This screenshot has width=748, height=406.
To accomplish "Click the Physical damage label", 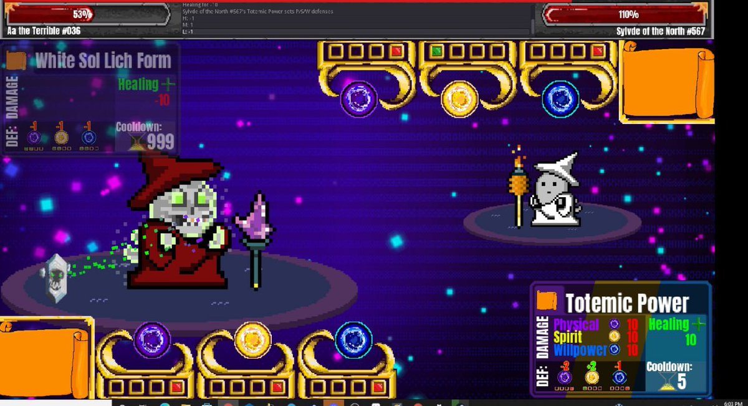I will pyautogui.click(x=576, y=324).
